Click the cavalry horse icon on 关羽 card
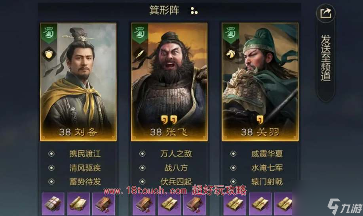The height and width of the screenshot is (216, 363). click(230, 54)
